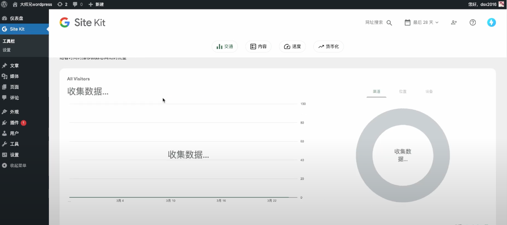The height and width of the screenshot is (225, 507).
Task: Click the add user sharing icon
Action: coord(454,23)
